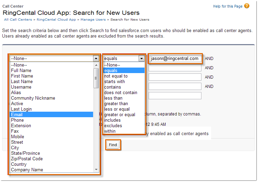Pick Company Name in the field list
The image size is (258, 182).
51,170
